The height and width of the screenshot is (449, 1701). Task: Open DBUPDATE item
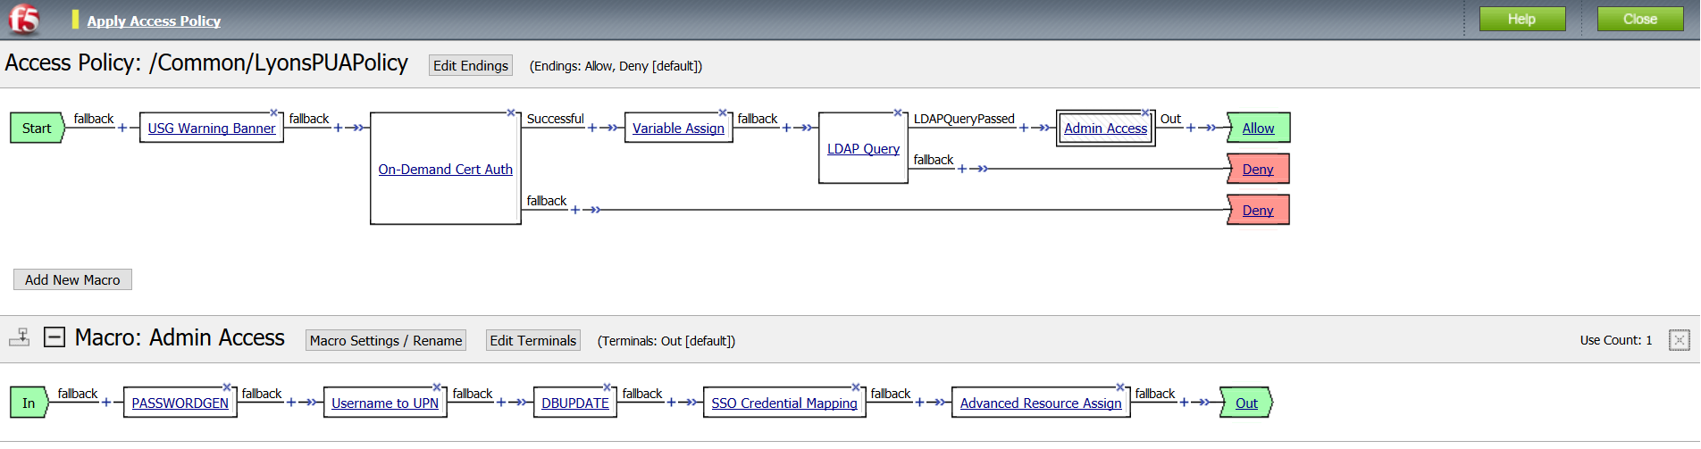click(575, 403)
